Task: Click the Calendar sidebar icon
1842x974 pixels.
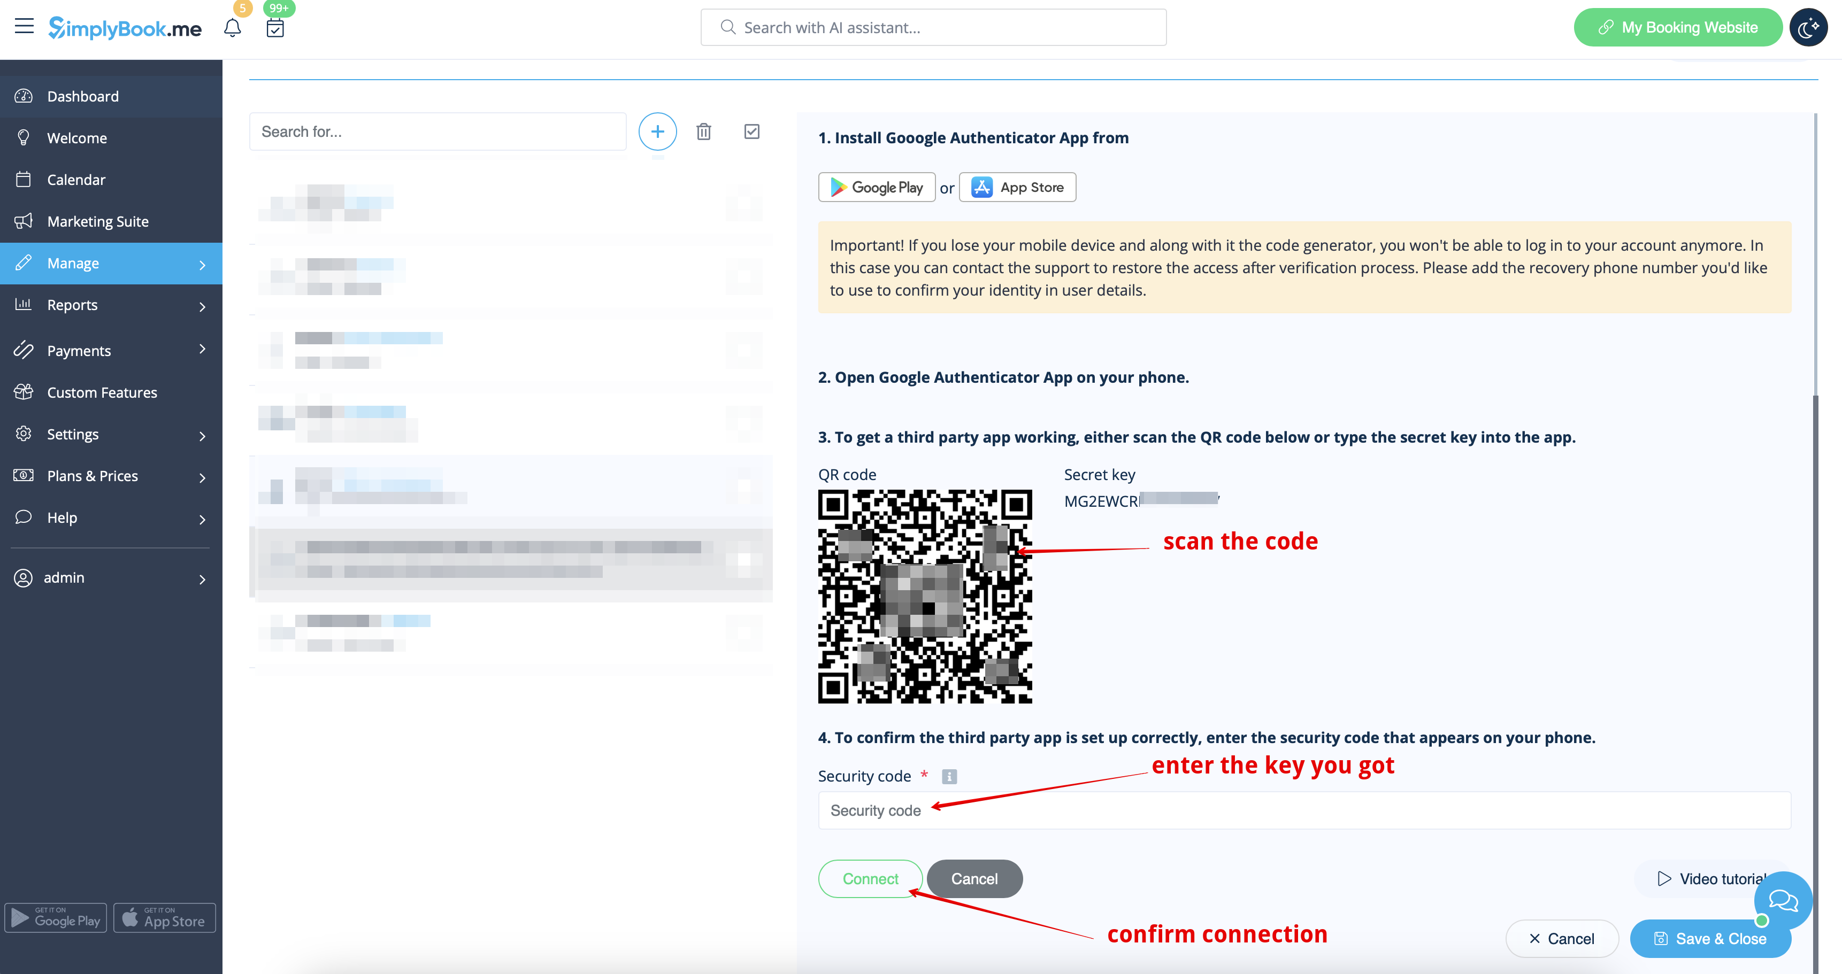Action: coord(24,179)
